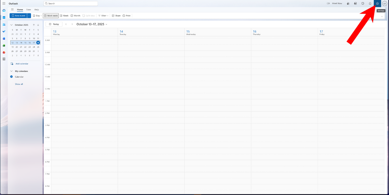The width and height of the screenshot is (389, 195).
Task: Open the To Do checkmark app
Action: [4, 31]
